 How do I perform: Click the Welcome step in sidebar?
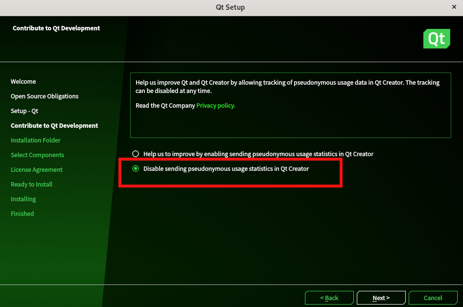coord(23,82)
